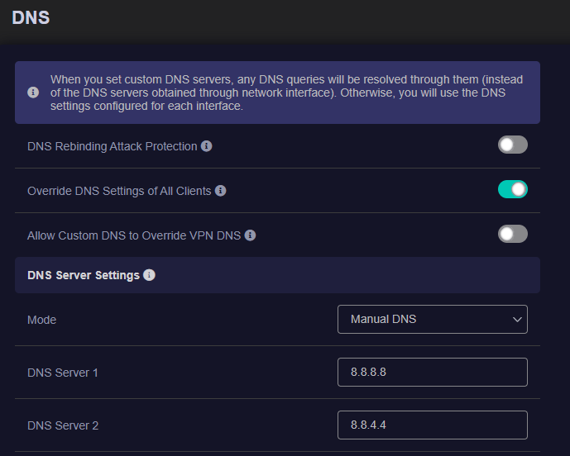
Task: Open the Manual DNS mode dropdown
Action: (x=432, y=319)
